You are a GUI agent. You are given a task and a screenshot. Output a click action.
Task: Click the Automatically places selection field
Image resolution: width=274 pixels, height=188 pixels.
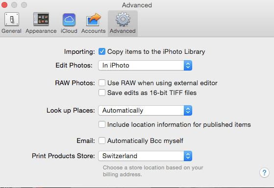[145, 110]
